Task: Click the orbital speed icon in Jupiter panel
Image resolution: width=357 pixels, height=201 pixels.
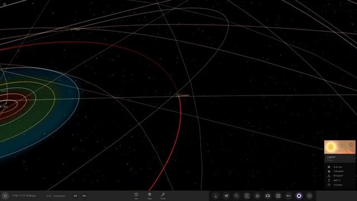Action: 329,185
